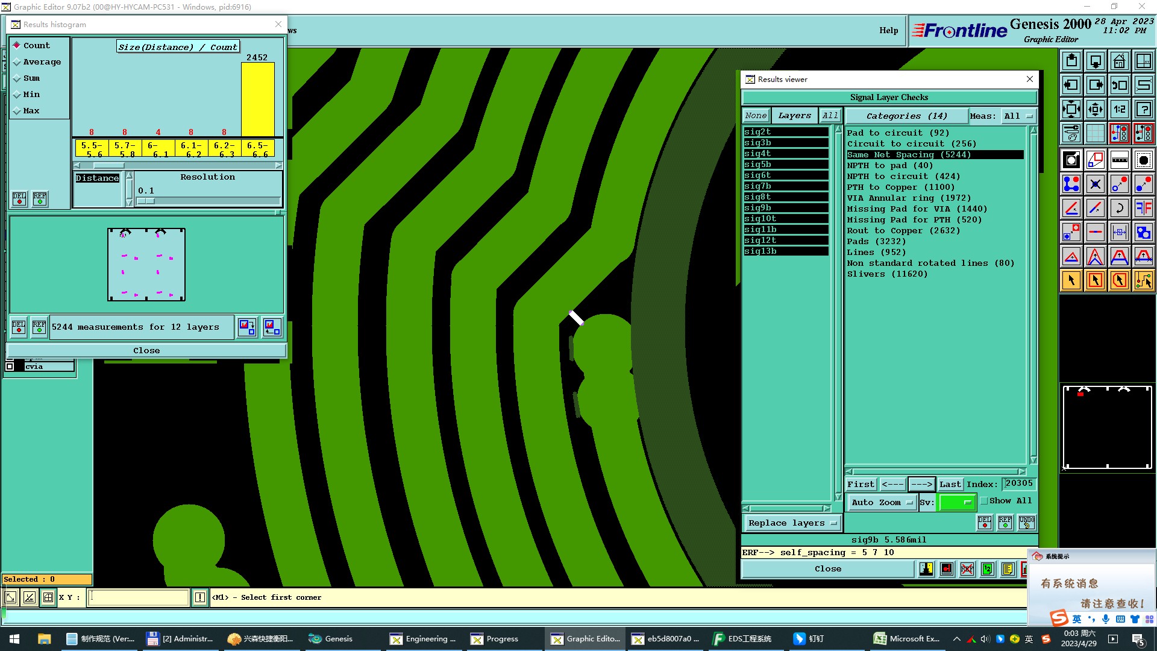
Task: Click UNDO icon in Results viewer
Action: 1027,522
